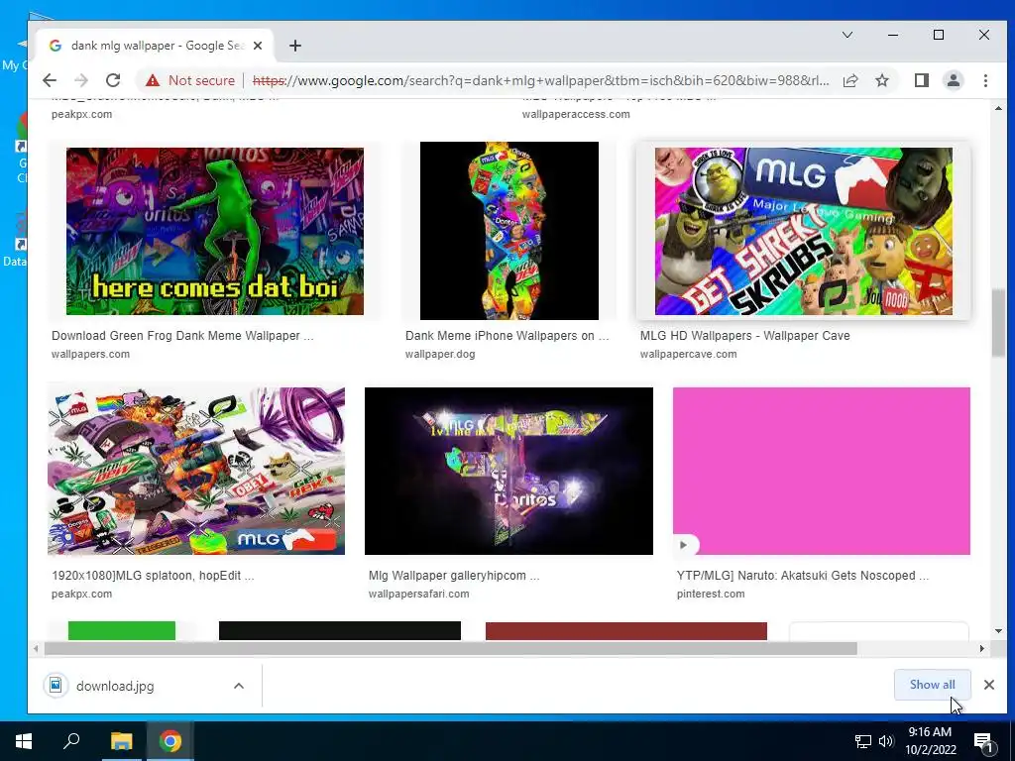The width and height of the screenshot is (1015, 761).
Task: Click YTP/MLG Naruto Akatsuki Gets Noscoped title
Action: point(803,576)
